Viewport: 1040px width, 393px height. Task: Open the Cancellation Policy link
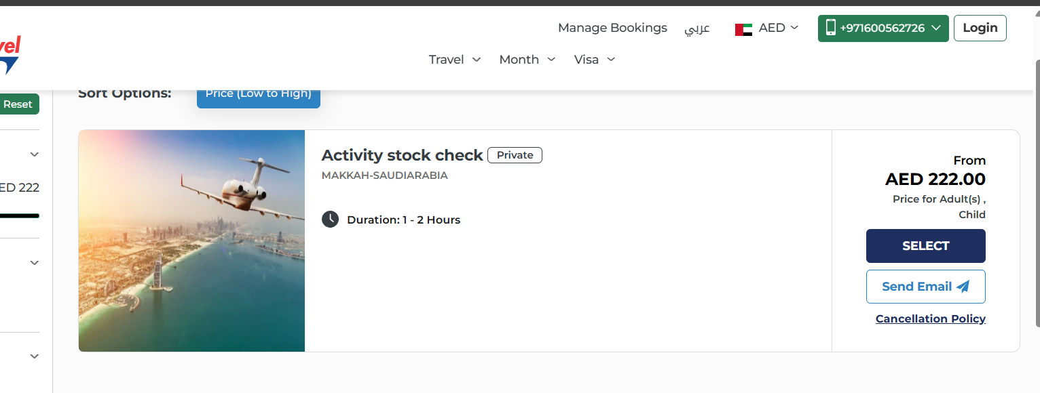(930, 318)
